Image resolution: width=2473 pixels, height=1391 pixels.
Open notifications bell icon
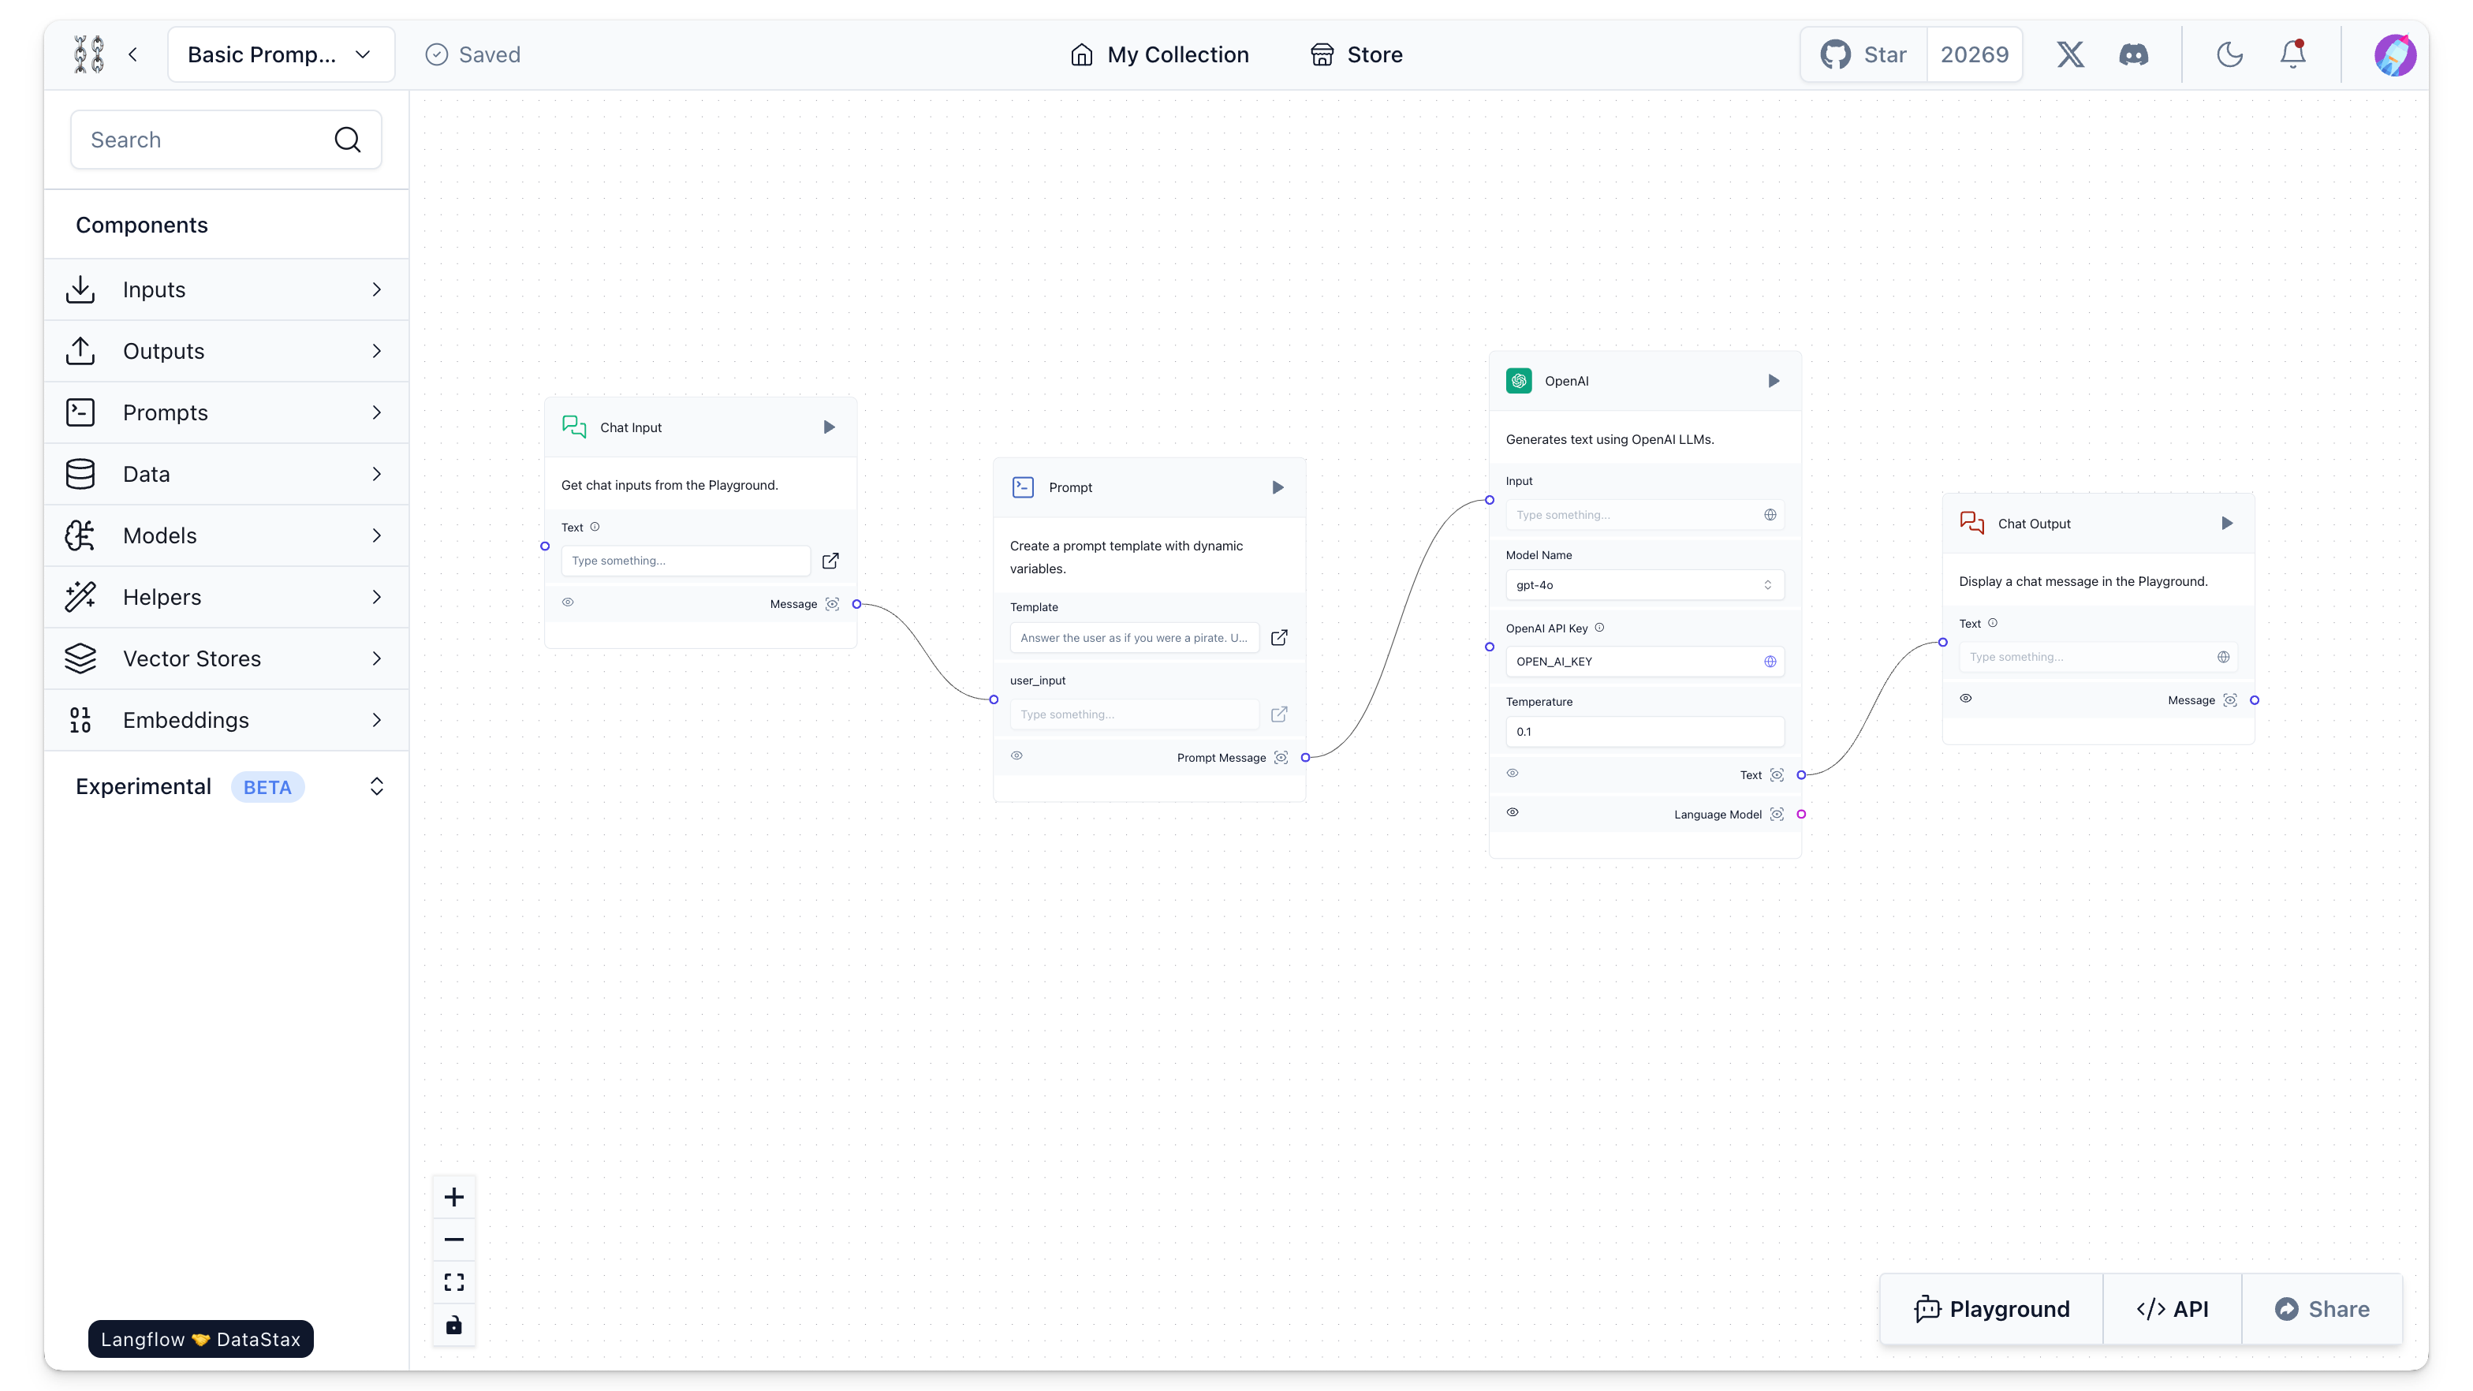2292,54
